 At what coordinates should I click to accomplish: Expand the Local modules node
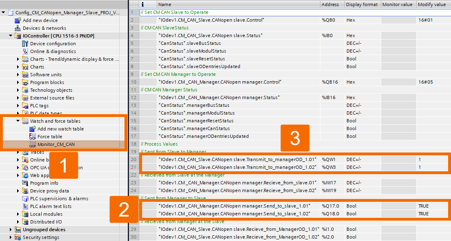click(x=18, y=214)
